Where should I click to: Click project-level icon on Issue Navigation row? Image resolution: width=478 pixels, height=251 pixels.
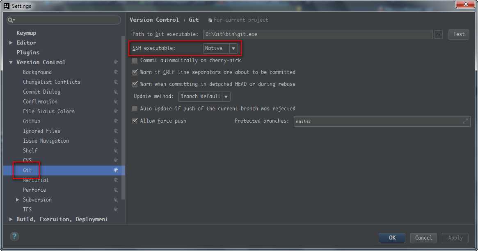pos(116,141)
